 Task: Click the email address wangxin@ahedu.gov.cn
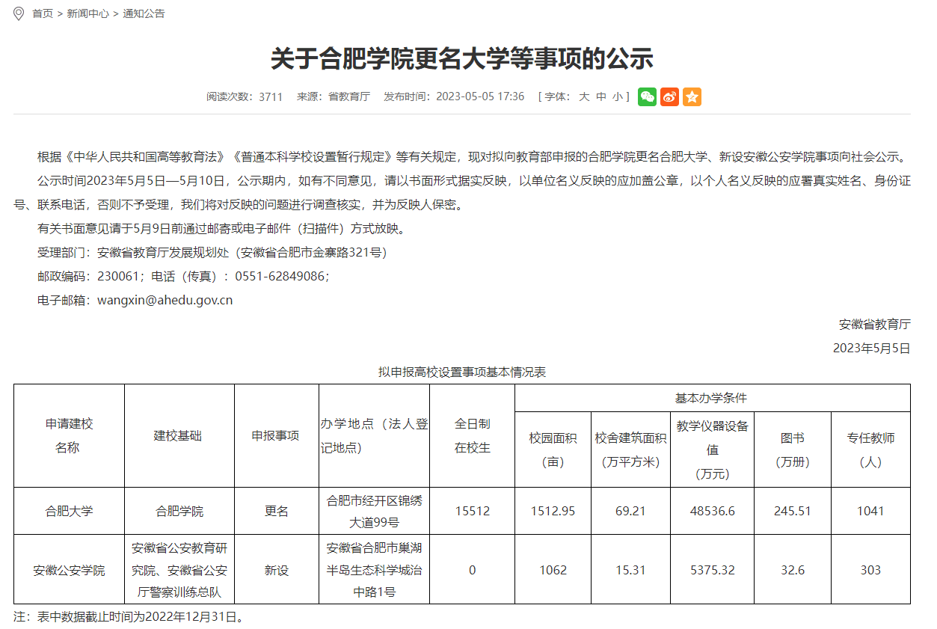click(165, 300)
